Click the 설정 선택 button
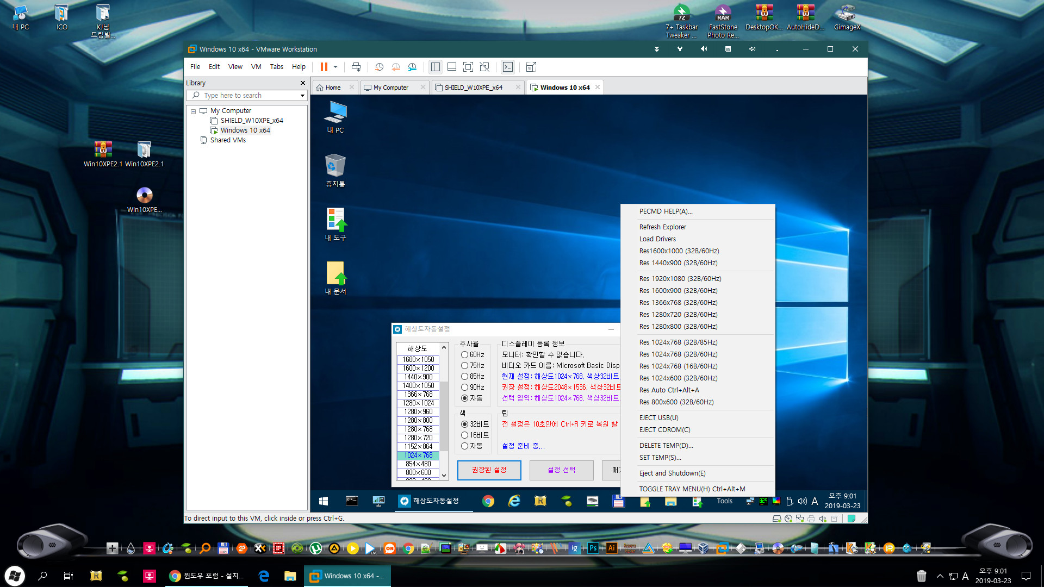The image size is (1044, 587). click(562, 470)
